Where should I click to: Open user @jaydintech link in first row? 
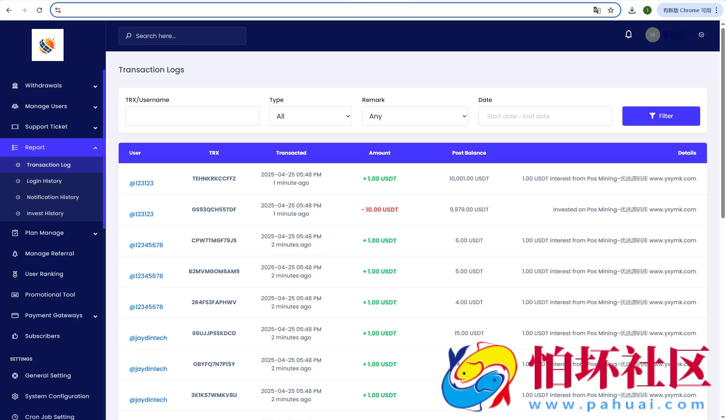tap(148, 338)
